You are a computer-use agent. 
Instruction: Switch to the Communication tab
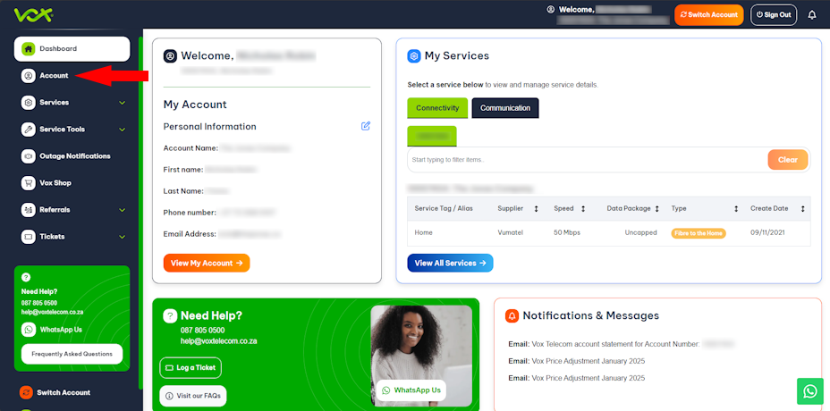[504, 108]
